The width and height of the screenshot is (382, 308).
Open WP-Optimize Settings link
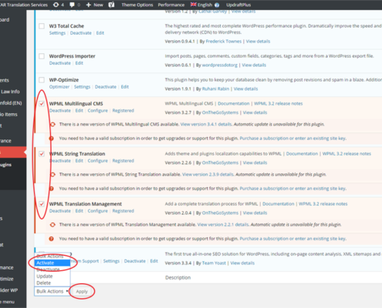pos(82,87)
